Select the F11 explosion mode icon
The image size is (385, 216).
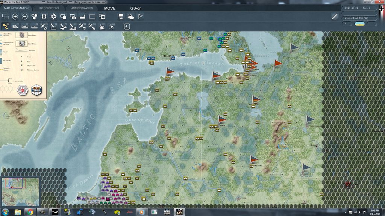pyautogui.click(x=102, y=26)
